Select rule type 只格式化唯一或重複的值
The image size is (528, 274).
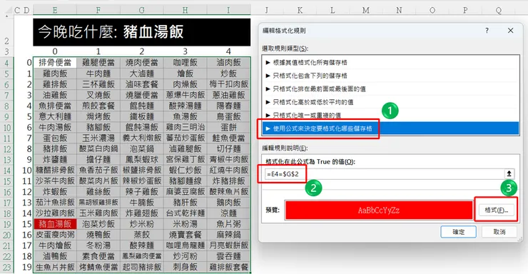[390, 115]
